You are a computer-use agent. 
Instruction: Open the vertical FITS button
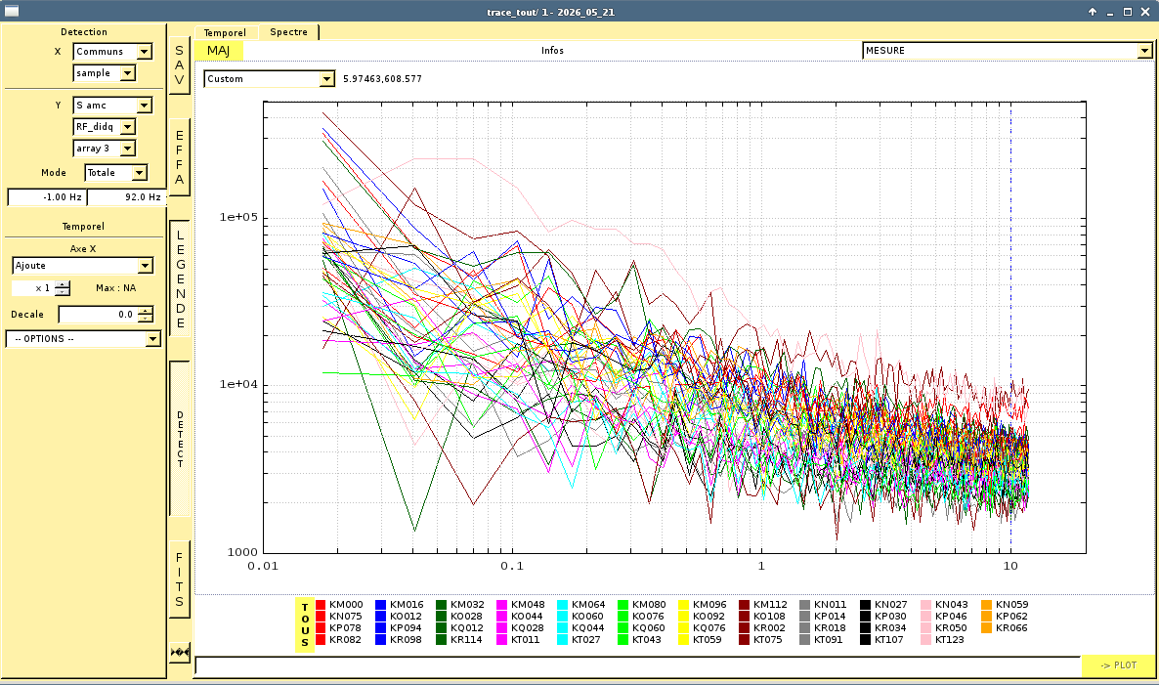179,579
